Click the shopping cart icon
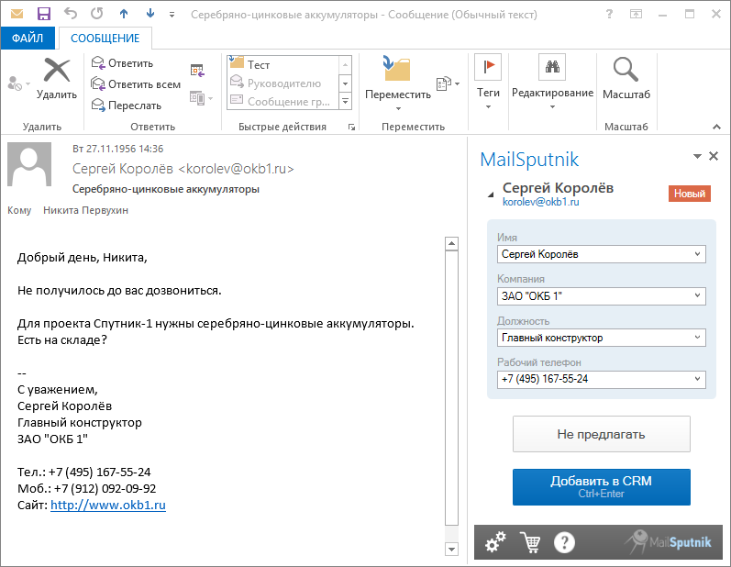 click(530, 542)
